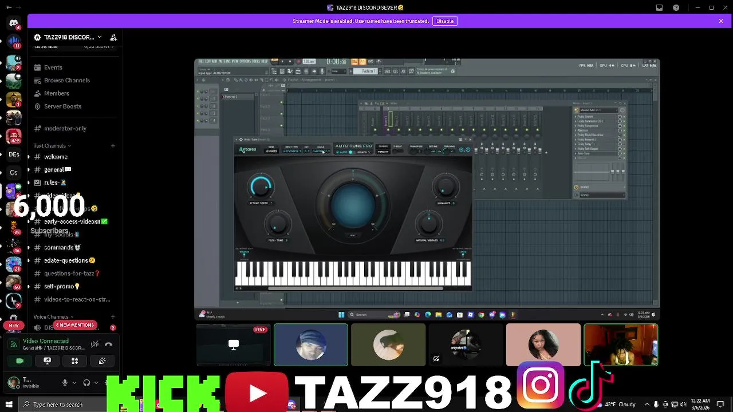Select the webcam participant tile

(621, 344)
